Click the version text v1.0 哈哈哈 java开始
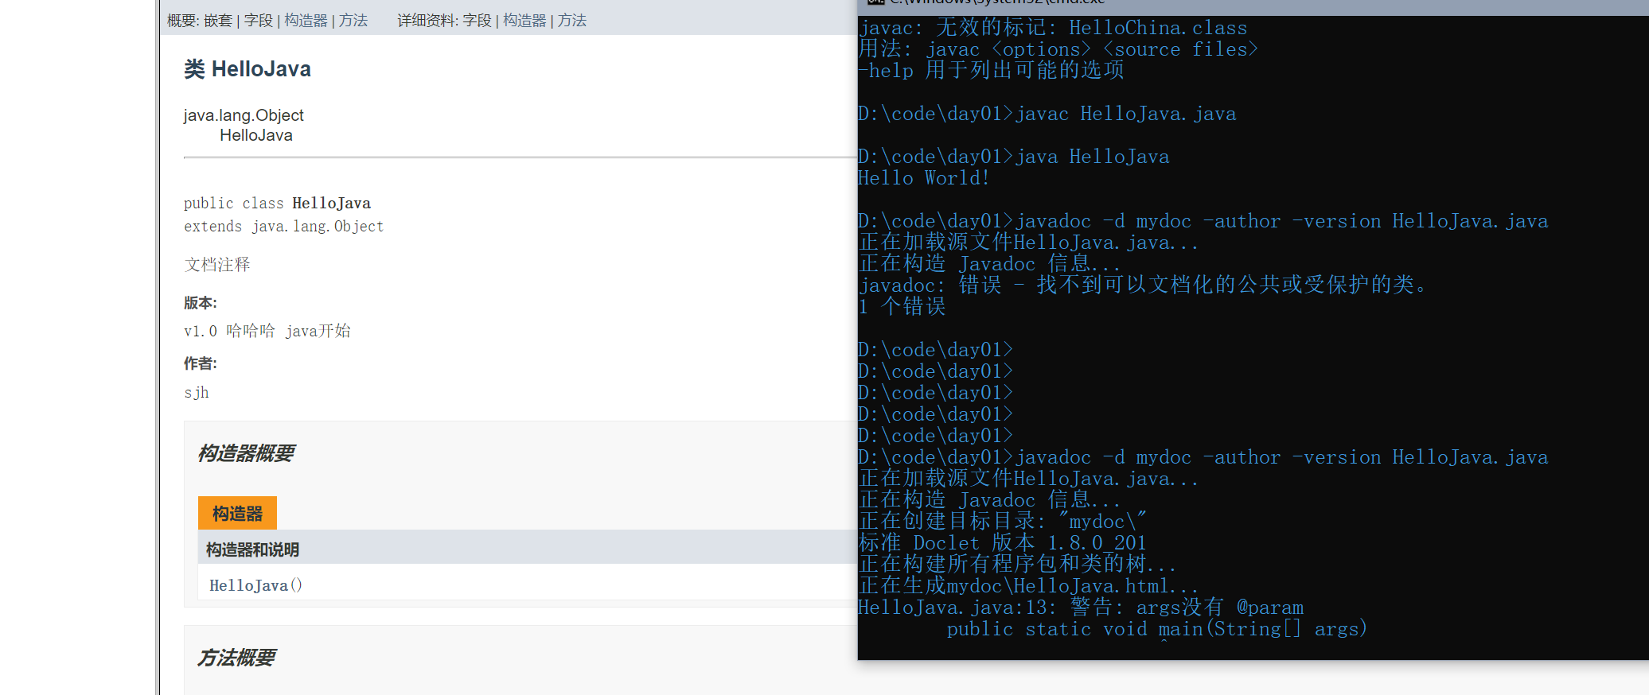1649x695 pixels. point(267,331)
